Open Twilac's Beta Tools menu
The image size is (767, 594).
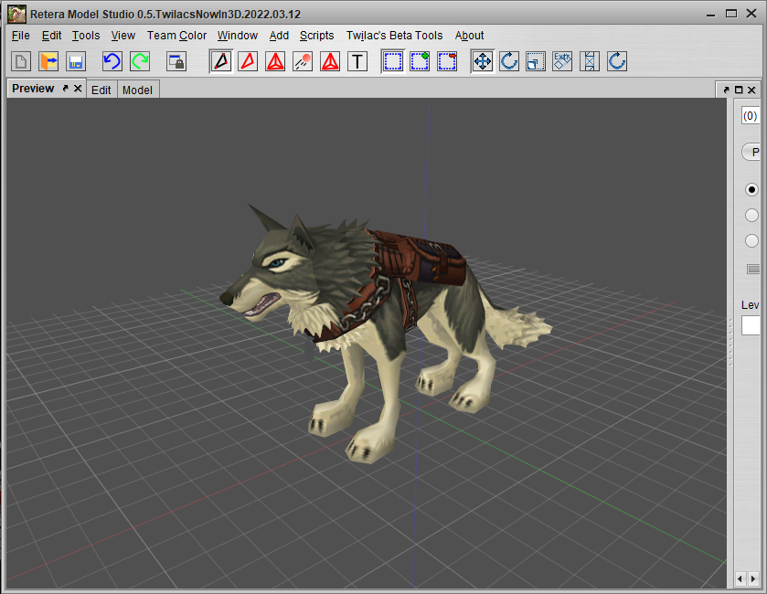coord(394,36)
